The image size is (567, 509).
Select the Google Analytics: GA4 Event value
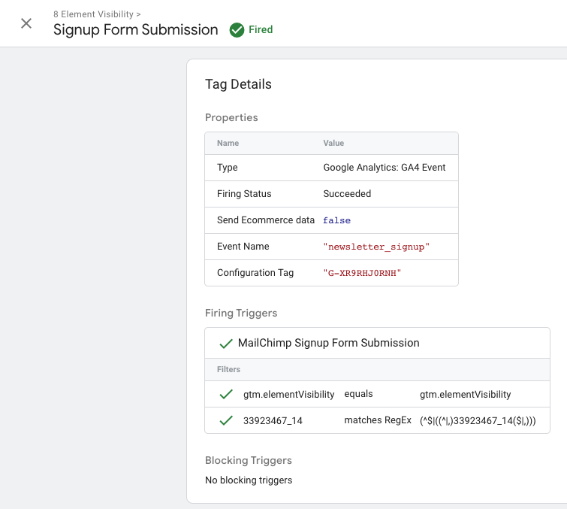[385, 168]
